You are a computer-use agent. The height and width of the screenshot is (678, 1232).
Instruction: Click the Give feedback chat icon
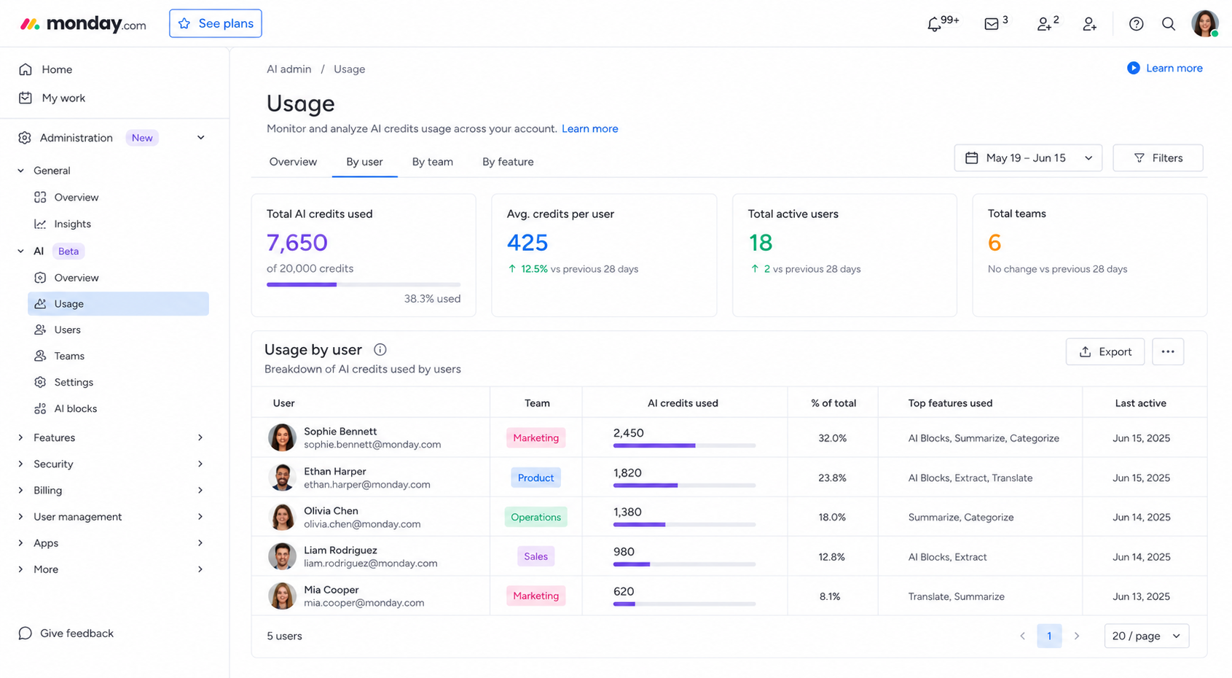[25, 633]
